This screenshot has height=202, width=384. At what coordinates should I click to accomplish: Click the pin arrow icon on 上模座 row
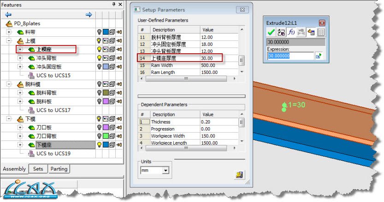(119, 49)
